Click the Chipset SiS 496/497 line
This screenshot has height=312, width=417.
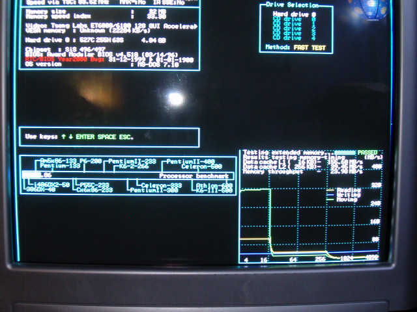point(65,49)
